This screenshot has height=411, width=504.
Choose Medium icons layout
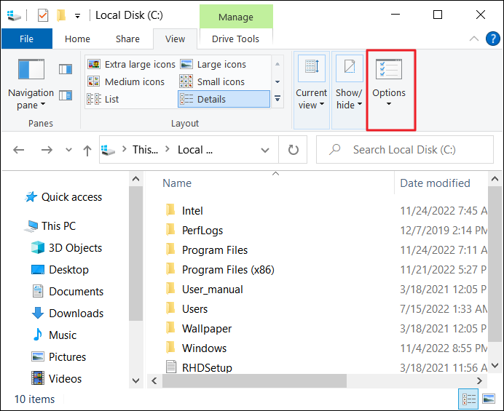coord(126,82)
